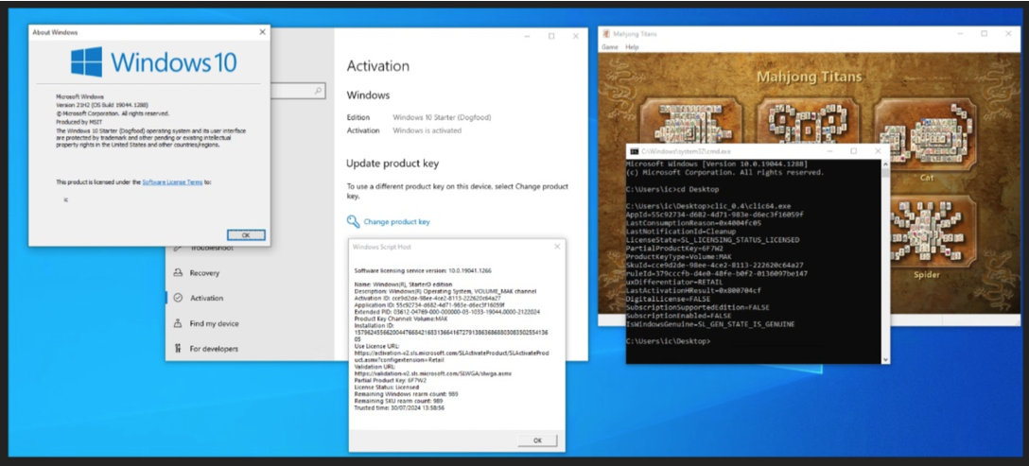Click the cmd prompt line C:\Users\ic\Desktop>
Image resolution: width=1029 pixels, height=466 pixels.
(x=668, y=342)
